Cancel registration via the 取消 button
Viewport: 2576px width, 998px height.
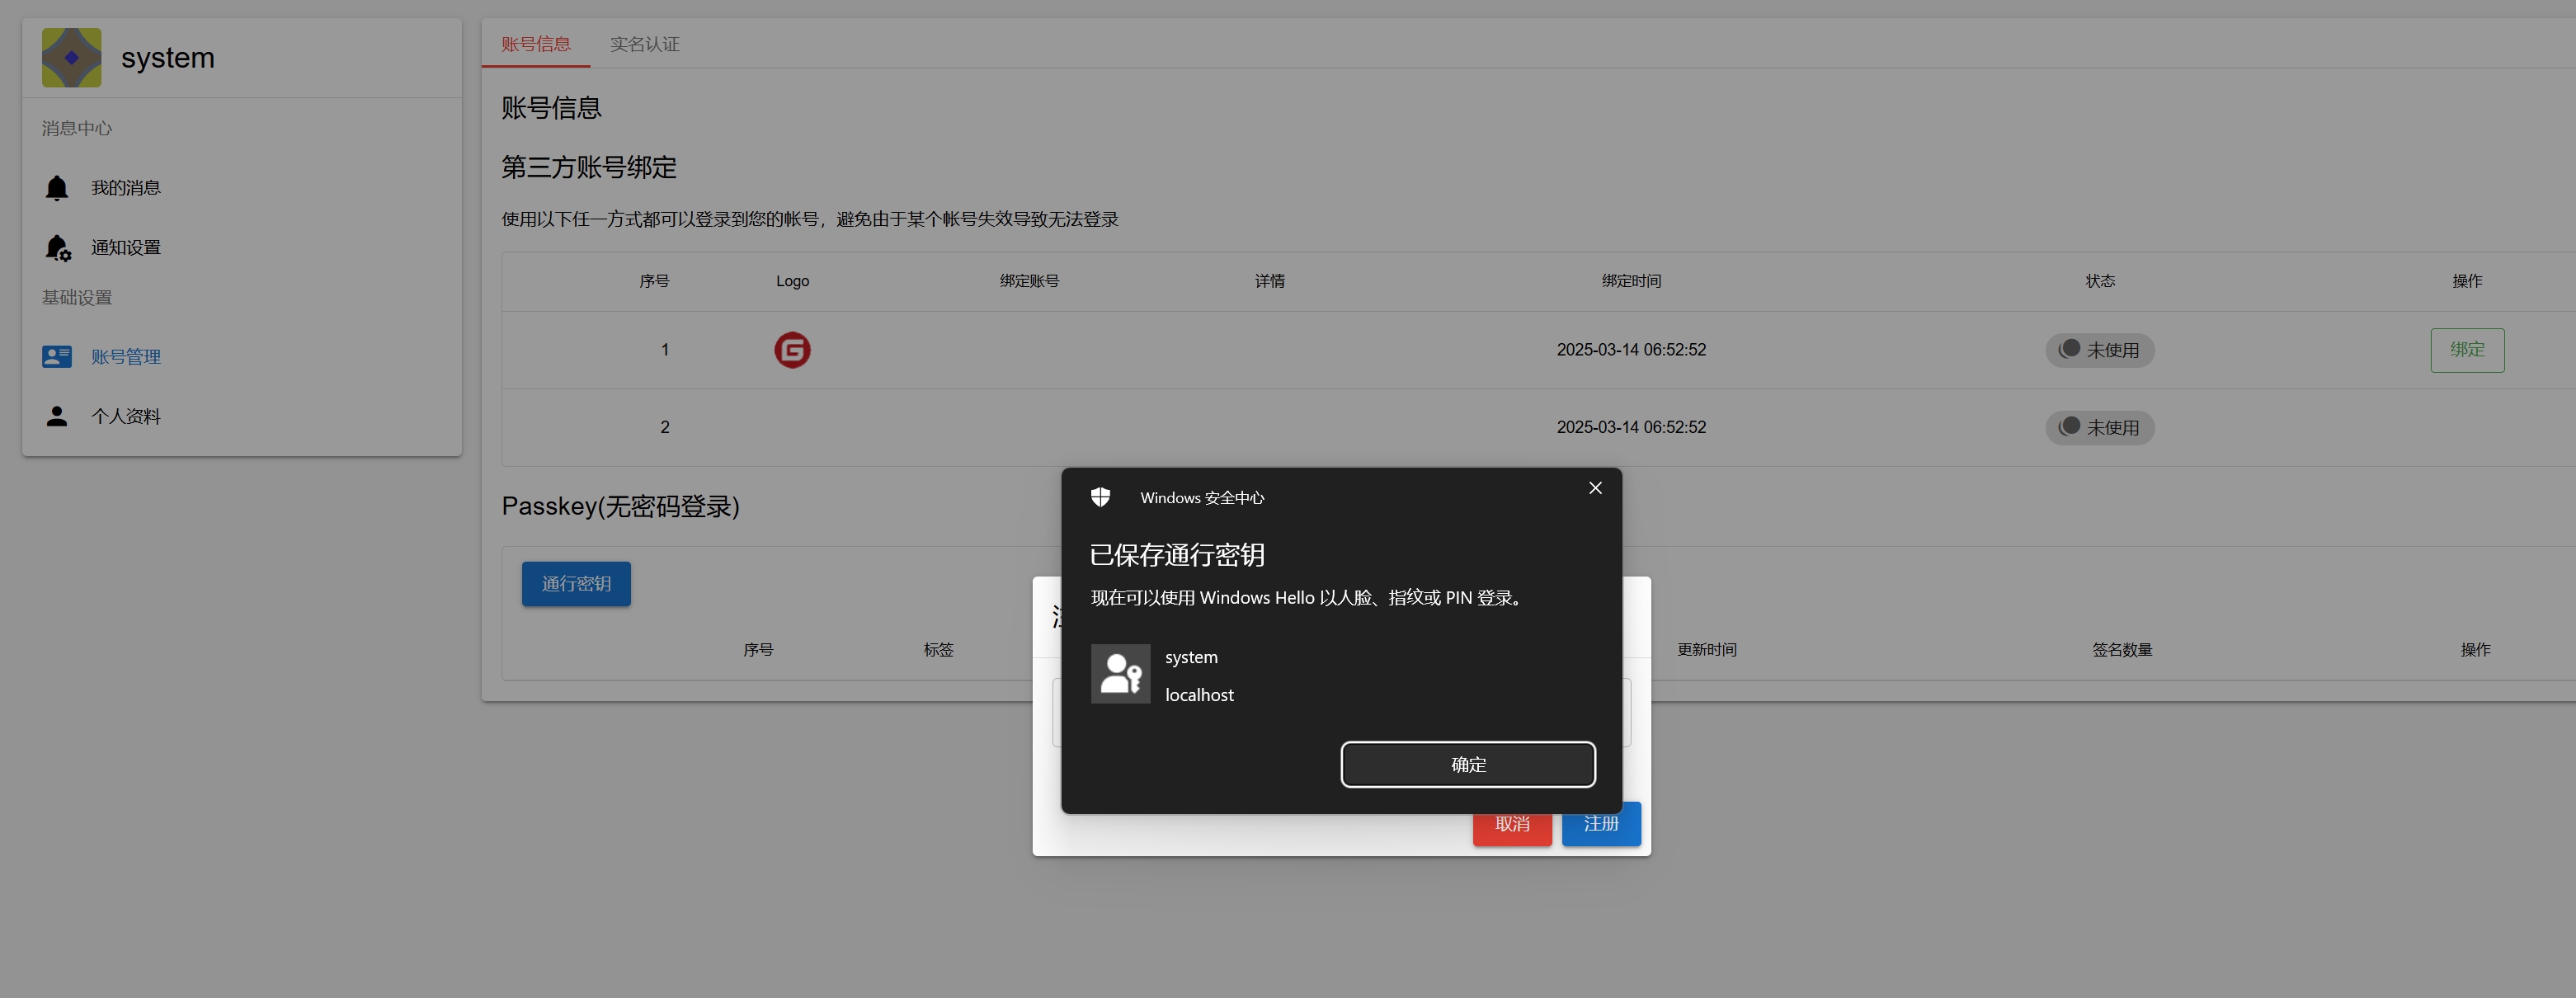point(1512,824)
